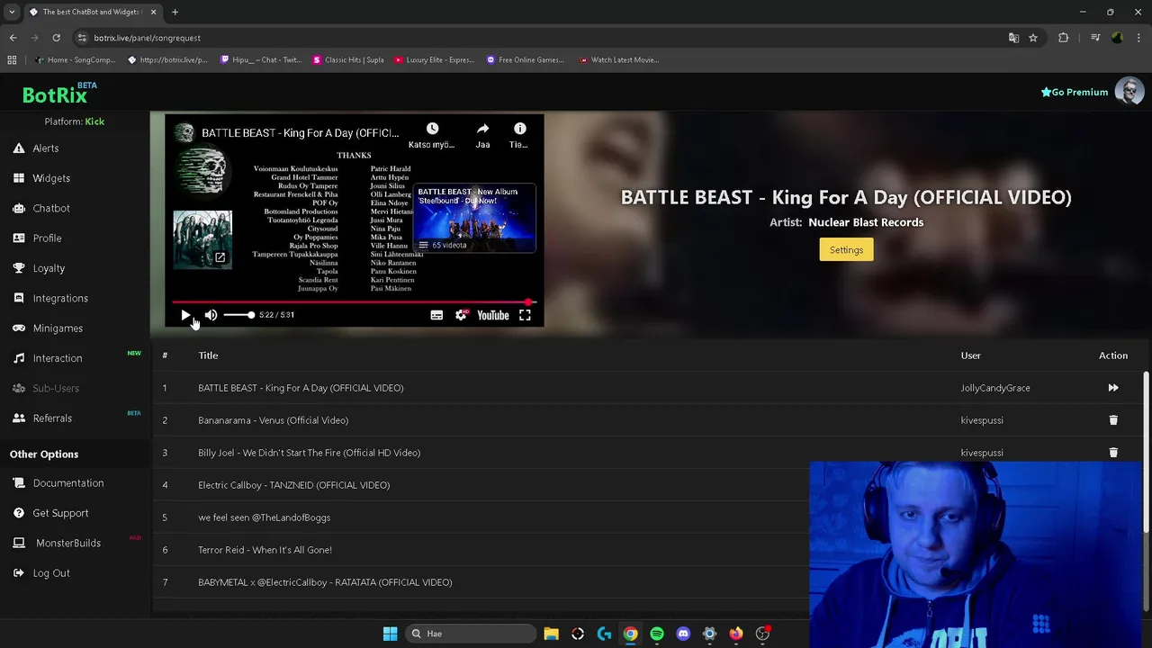The width and height of the screenshot is (1152, 648).
Task: Click Go Premium link
Action: pos(1075,92)
